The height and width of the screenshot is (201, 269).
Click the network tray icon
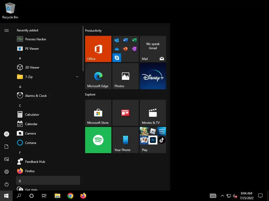229,196
